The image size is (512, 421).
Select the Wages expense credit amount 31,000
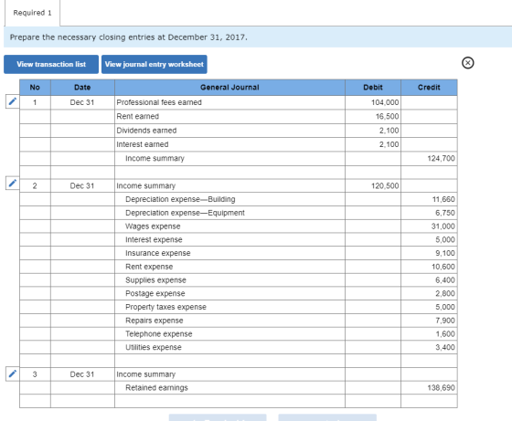click(x=429, y=226)
